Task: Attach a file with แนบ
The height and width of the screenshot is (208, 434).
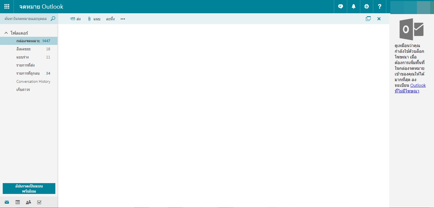Action: pos(94,19)
